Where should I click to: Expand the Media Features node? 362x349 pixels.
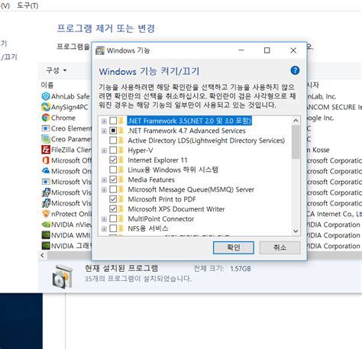[x=104, y=179]
